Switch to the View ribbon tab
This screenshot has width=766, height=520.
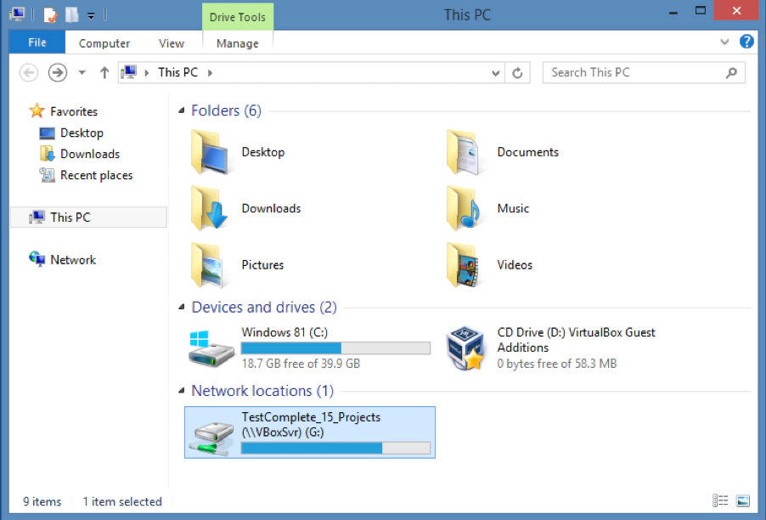coord(171,43)
